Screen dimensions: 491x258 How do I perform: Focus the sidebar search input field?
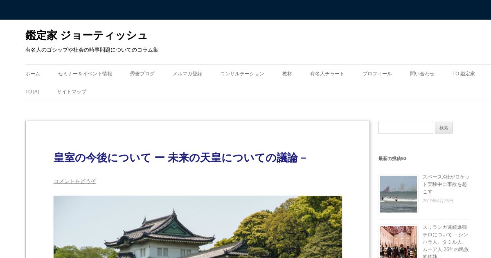(x=406, y=127)
